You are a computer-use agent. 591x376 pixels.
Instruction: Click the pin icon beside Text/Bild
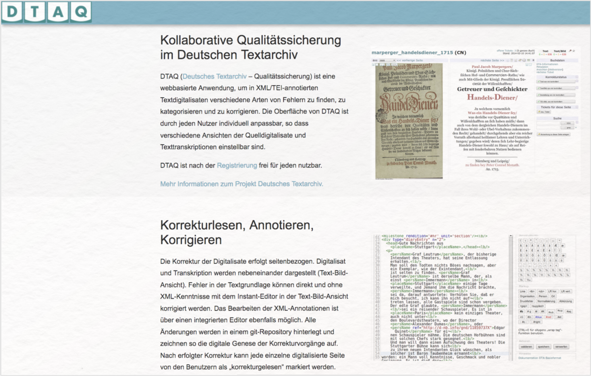click(570, 51)
